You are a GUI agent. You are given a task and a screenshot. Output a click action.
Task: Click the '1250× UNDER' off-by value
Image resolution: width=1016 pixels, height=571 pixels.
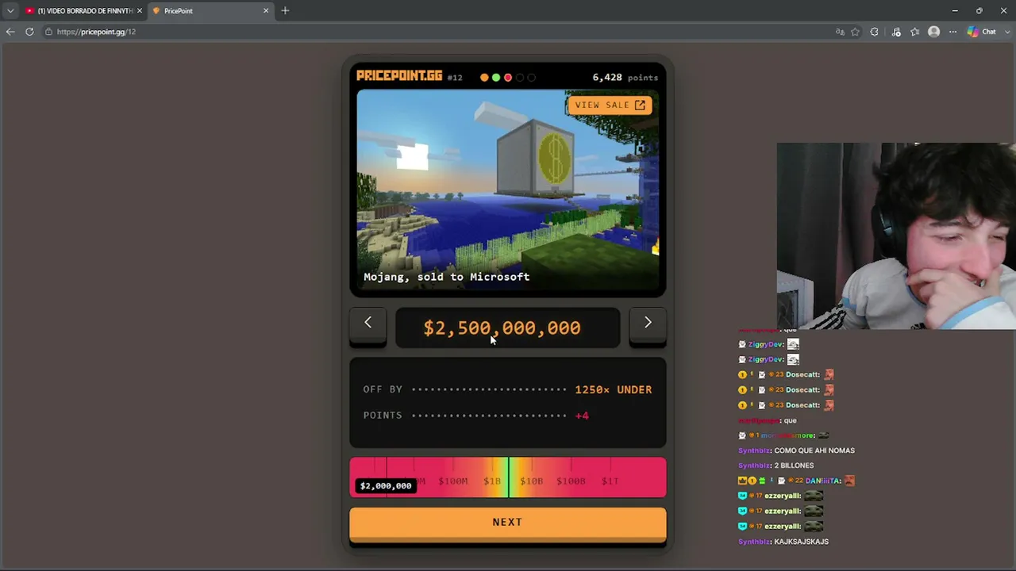point(614,389)
